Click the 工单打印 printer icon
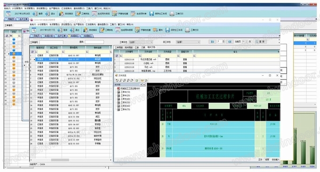The image size is (320, 172). 187,30
